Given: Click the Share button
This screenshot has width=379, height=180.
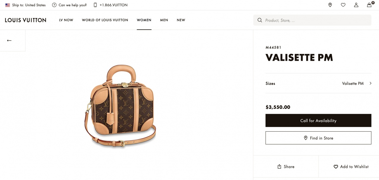Looking at the screenshot, I should [x=286, y=167].
